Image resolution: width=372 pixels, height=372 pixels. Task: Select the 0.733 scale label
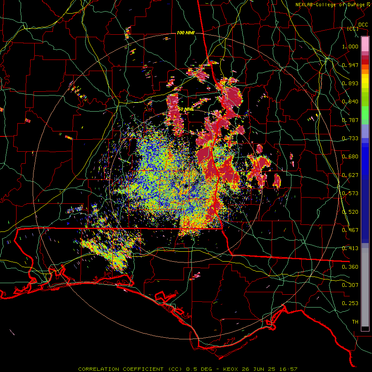[350, 138]
